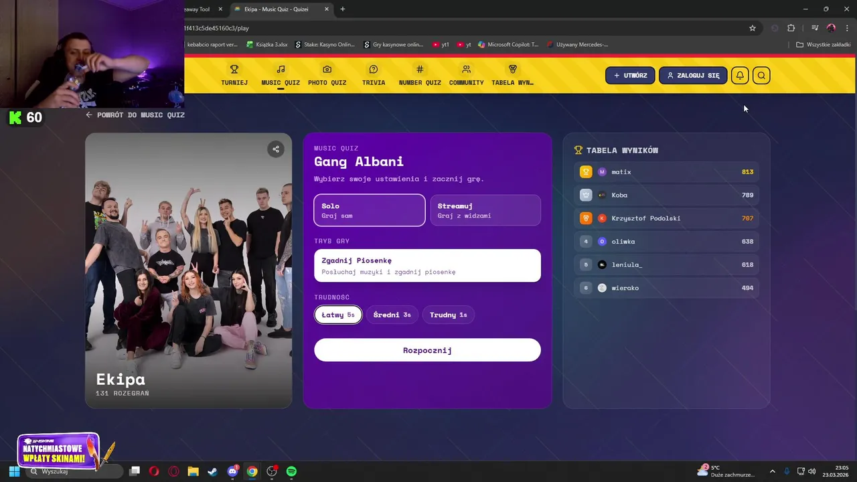Click leniula_ in the leaderboard
Viewport: 857px width, 482px height.
[627, 264]
